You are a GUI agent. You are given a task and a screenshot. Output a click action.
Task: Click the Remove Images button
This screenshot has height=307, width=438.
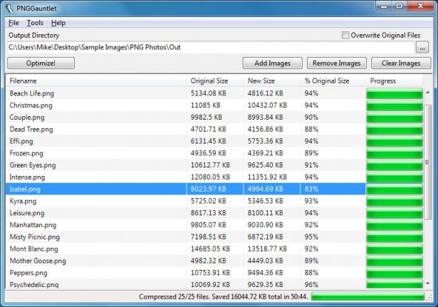click(x=335, y=63)
